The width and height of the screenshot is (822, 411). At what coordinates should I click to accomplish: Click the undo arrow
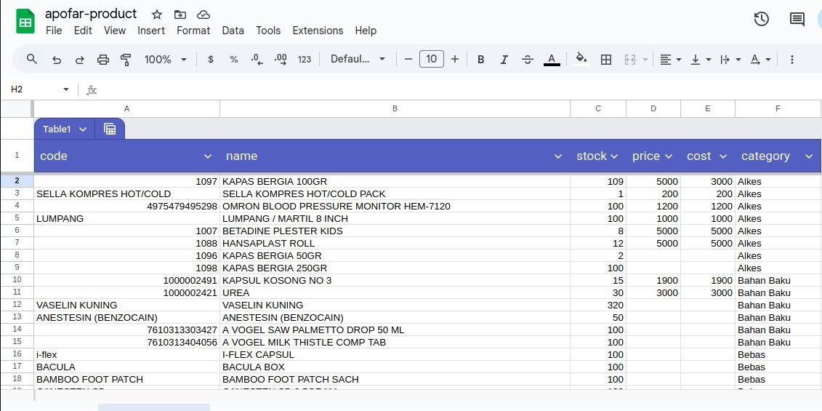(57, 60)
